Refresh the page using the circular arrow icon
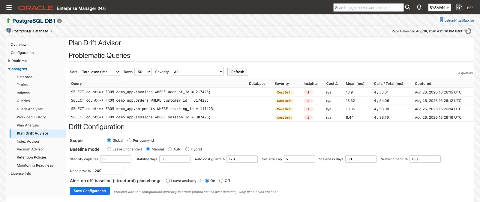 [468, 31]
